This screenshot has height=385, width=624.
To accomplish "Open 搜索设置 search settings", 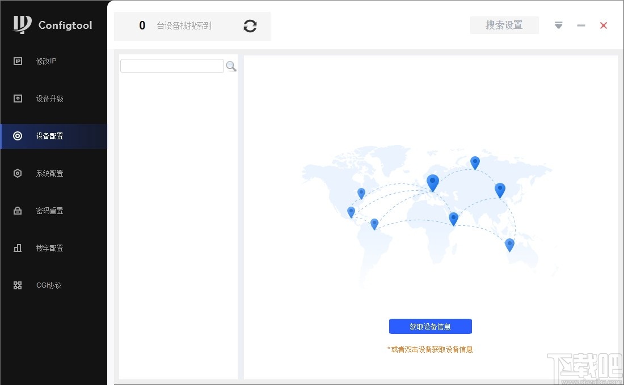I will point(504,25).
